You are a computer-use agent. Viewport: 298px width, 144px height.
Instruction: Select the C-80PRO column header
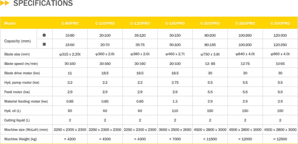click(70, 24)
